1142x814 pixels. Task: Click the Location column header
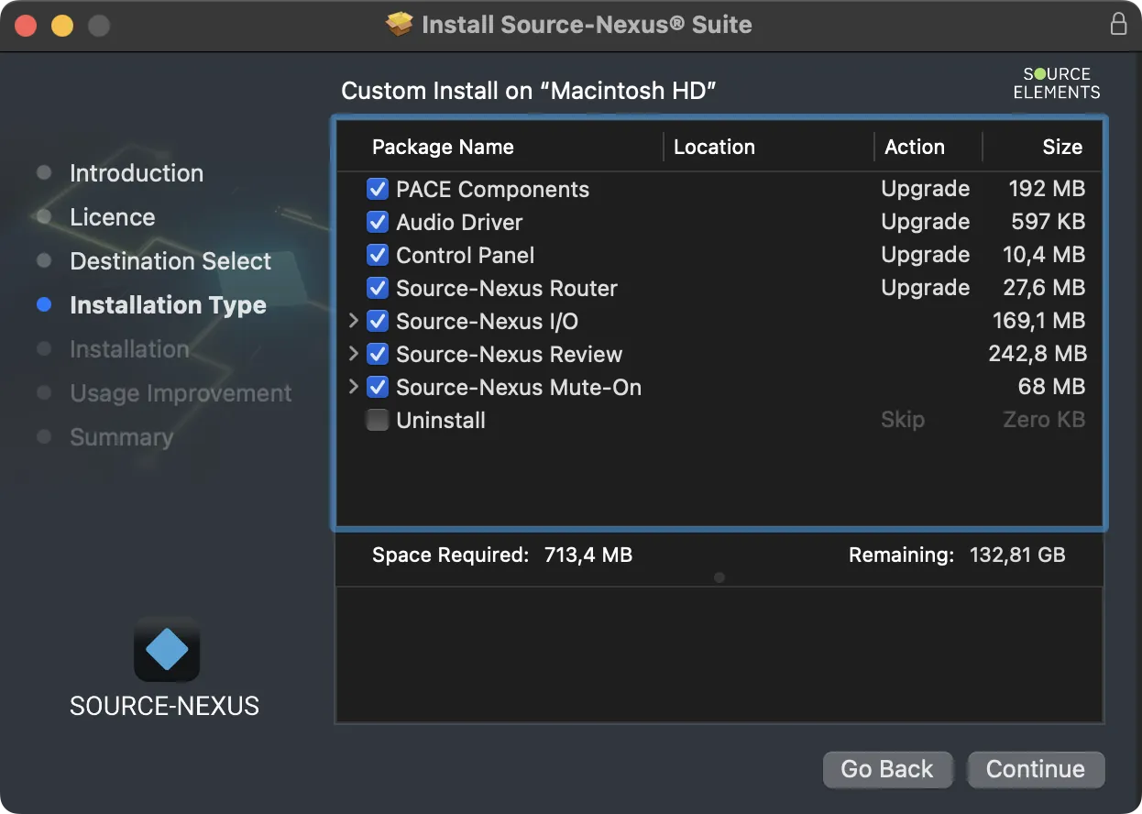(x=714, y=147)
